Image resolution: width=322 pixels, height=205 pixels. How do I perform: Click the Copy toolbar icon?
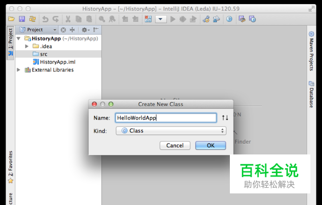(79, 19)
